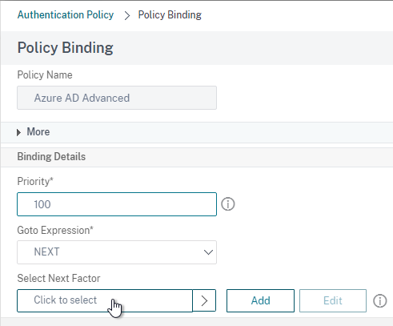Click the info icon next to Edit button
Viewport: 393px width, 326px height.
(x=380, y=300)
